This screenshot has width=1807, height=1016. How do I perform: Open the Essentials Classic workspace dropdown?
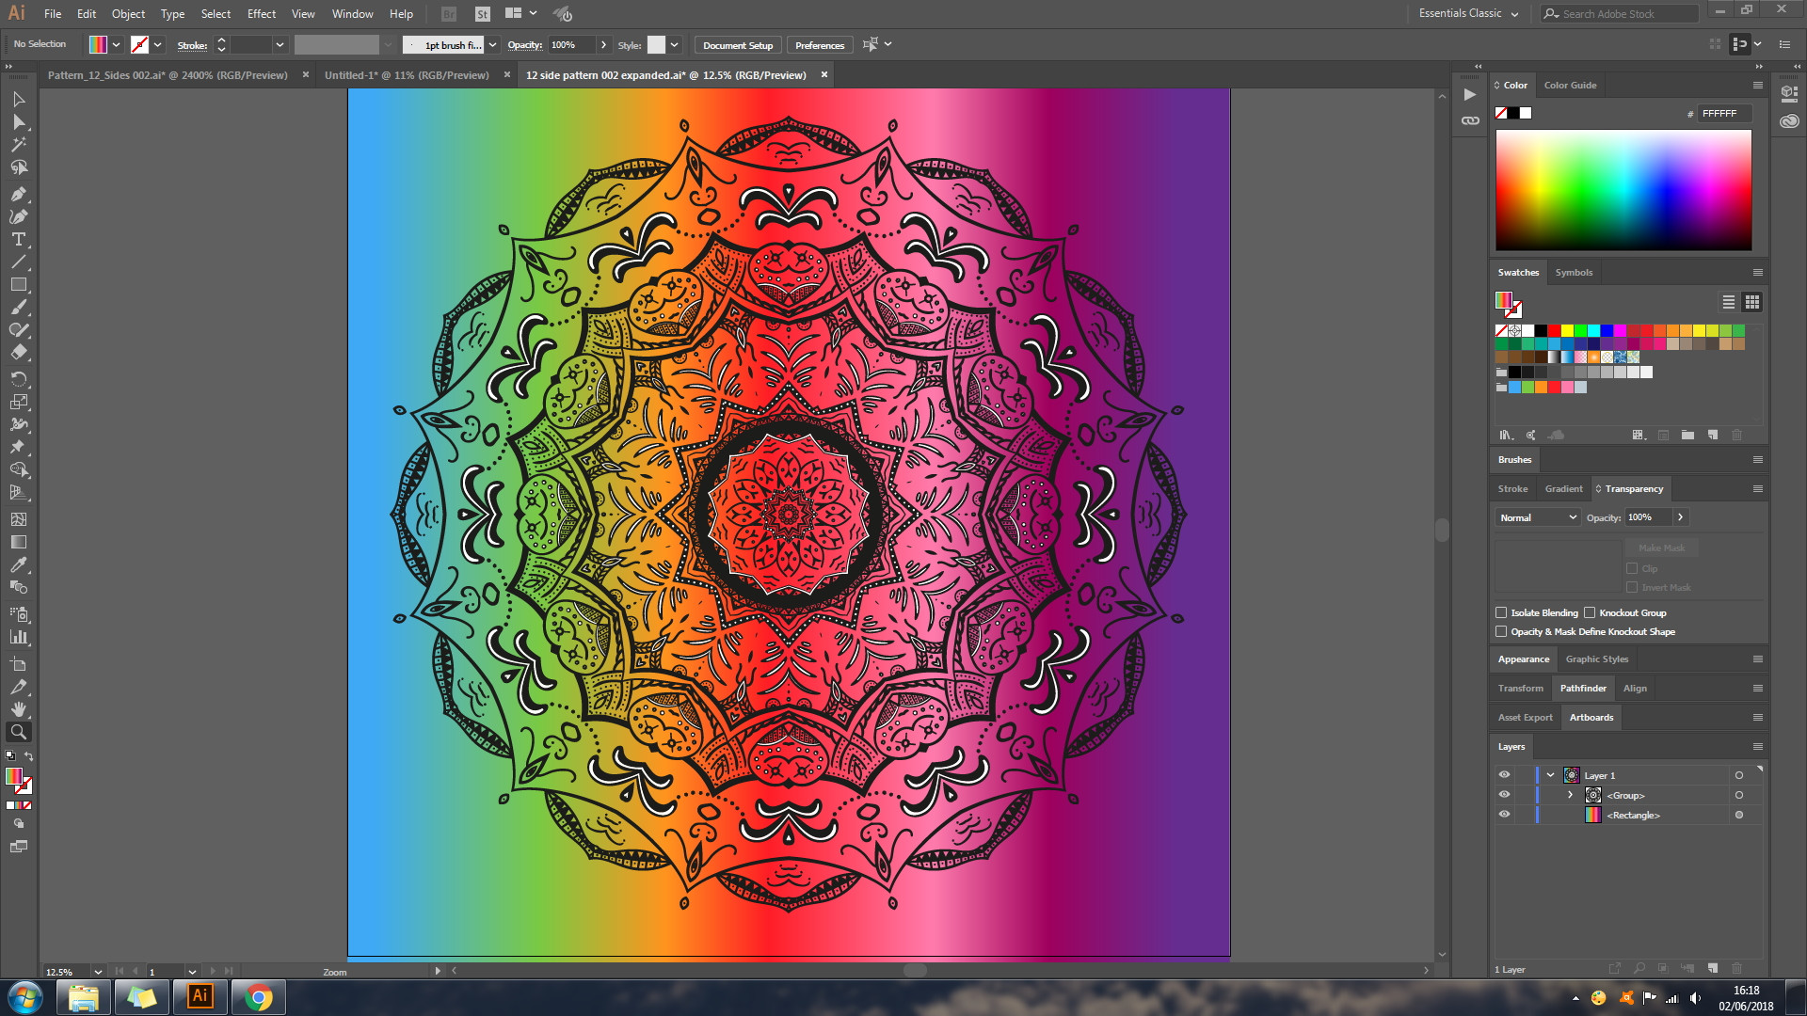click(x=1465, y=13)
